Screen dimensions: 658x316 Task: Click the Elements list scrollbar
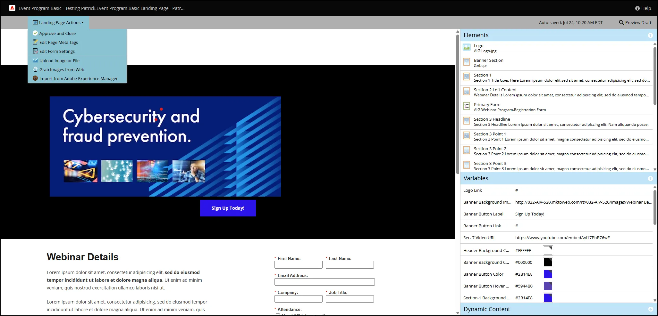click(x=655, y=76)
